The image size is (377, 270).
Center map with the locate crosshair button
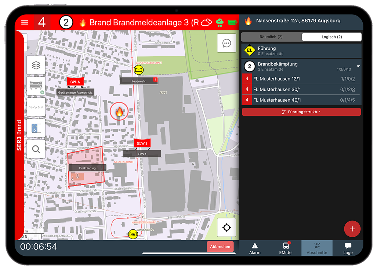226,228
